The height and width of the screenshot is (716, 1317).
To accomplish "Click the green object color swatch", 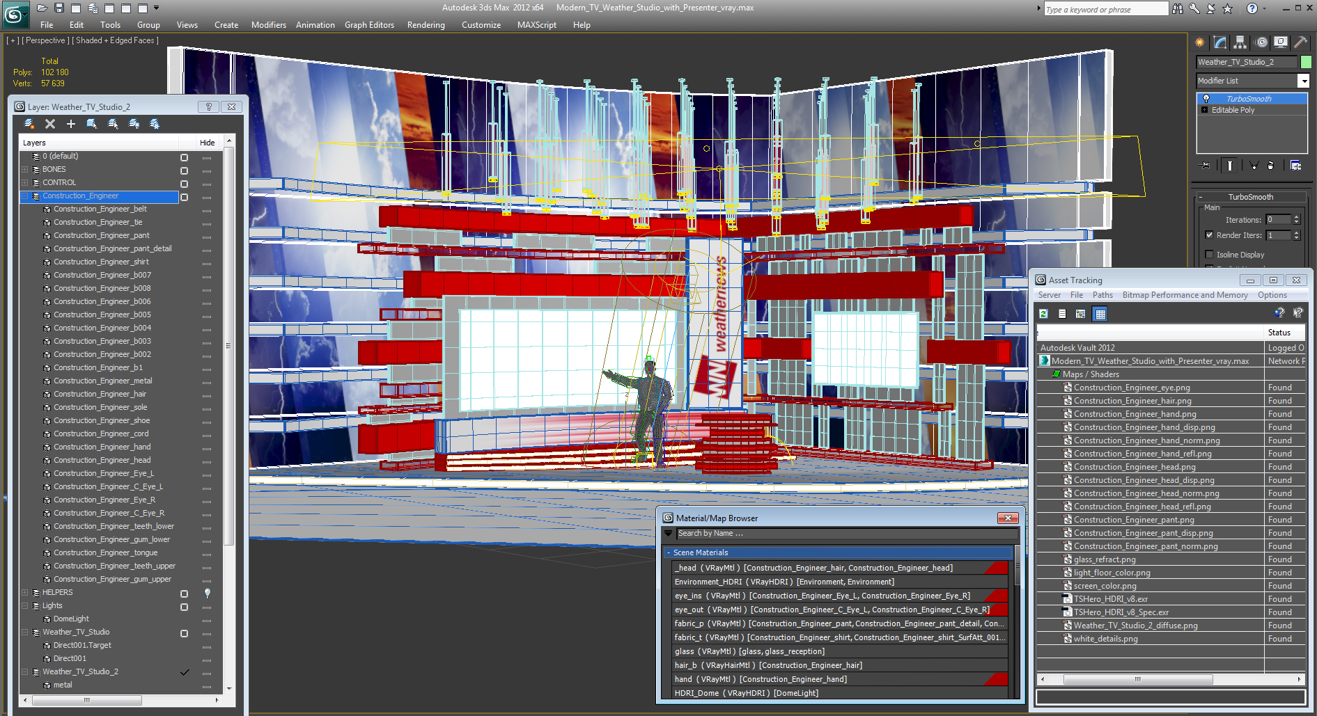I will 1307,62.
